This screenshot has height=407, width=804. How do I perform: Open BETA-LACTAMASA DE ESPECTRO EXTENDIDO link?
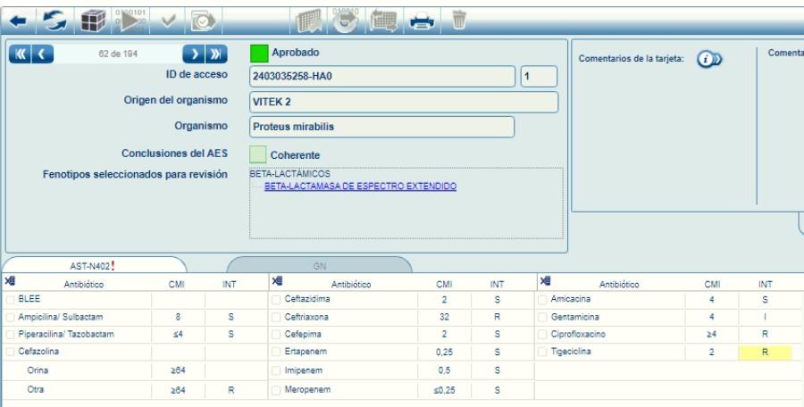pos(360,187)
